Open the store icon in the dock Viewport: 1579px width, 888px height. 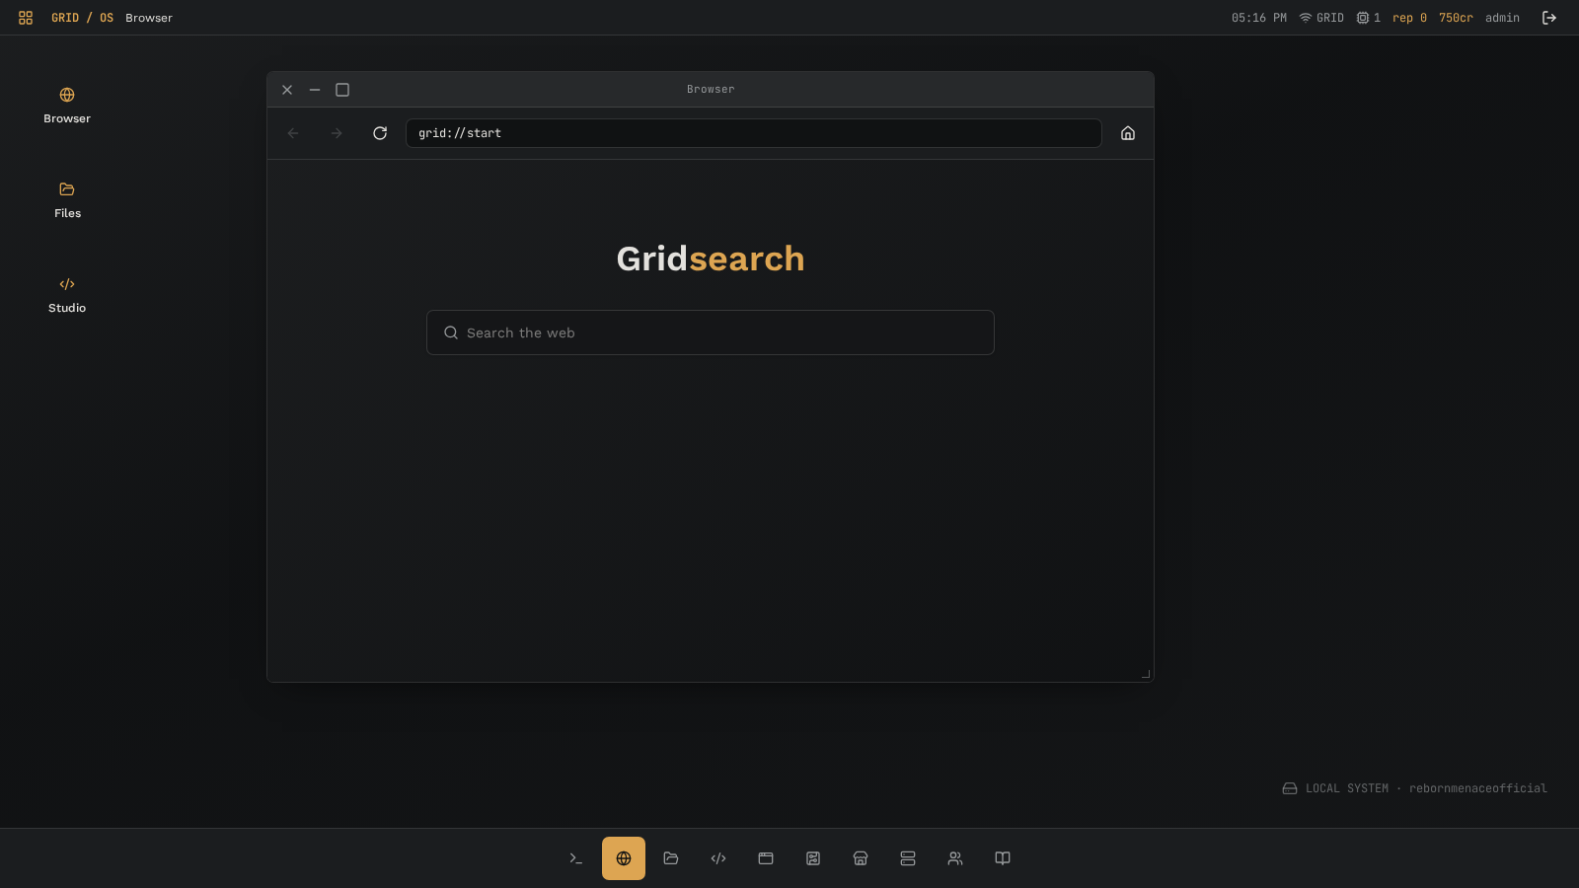861,858
